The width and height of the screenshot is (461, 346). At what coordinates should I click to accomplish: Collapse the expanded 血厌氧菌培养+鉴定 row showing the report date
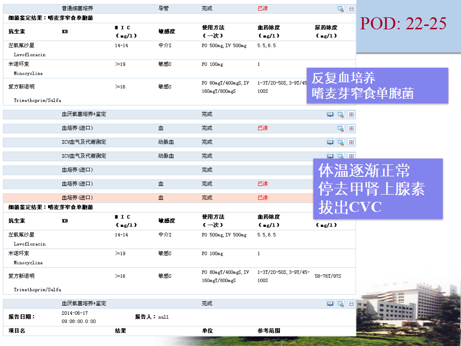tap(351, 304)
